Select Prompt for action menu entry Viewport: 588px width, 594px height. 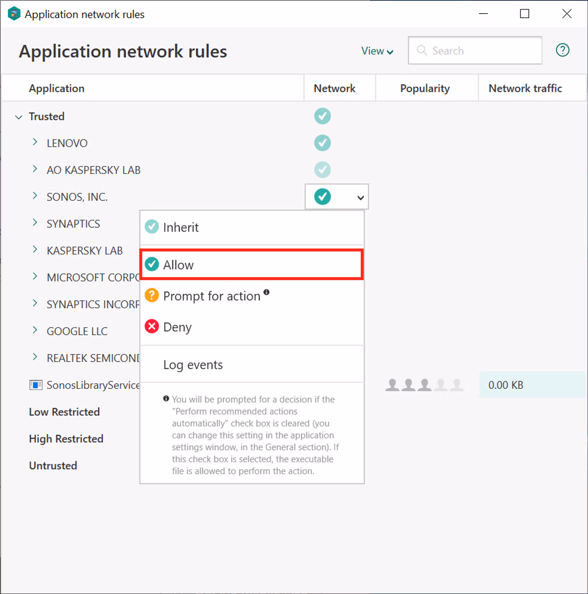212,296
